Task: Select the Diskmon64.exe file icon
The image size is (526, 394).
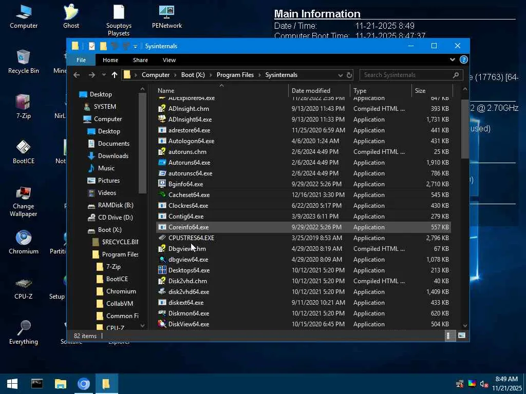Action: click(x=162, y=313)
